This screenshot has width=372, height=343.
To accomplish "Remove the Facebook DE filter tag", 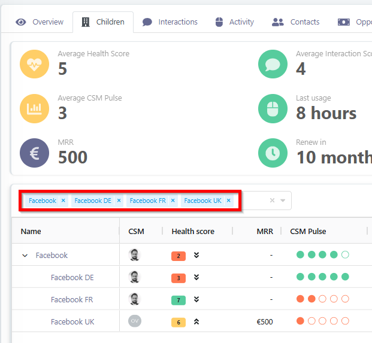I will coord(119,201).
